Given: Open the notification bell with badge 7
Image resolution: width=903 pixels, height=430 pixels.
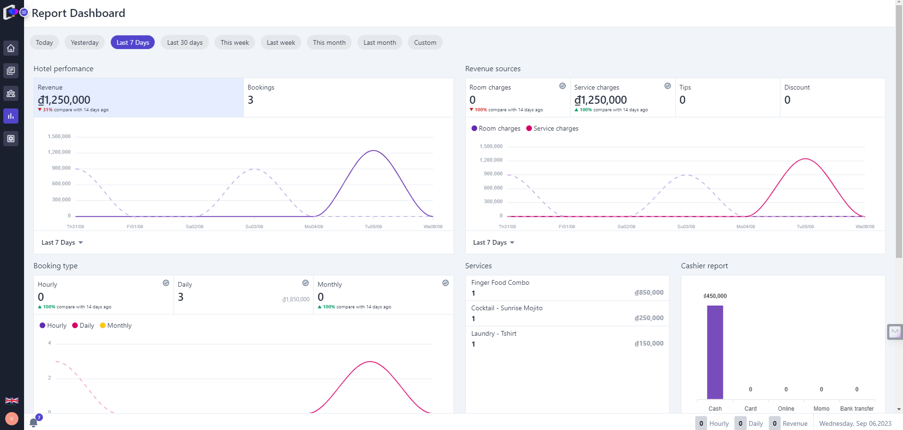Looking at the screenshot, I should [34, 422].
